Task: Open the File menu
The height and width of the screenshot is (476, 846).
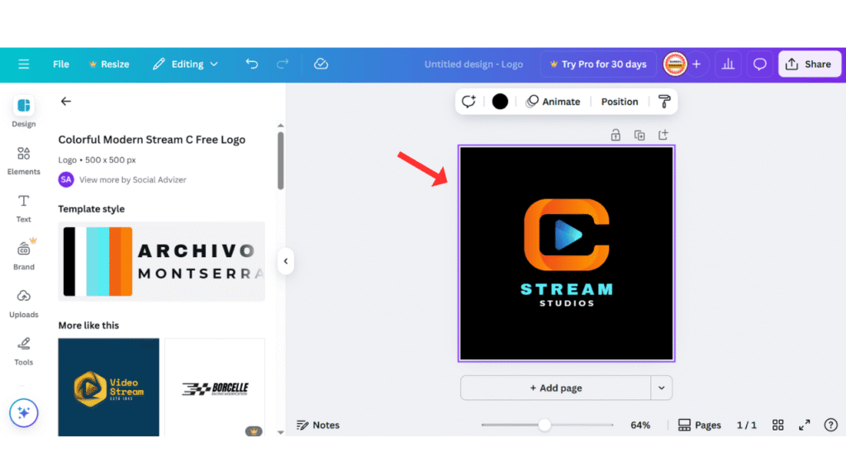Action: pyautogui.click(x=60, y=64)
